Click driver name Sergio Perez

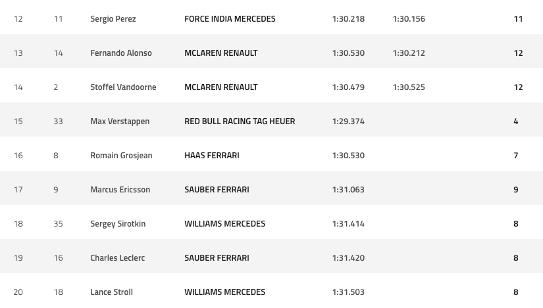(113, 19)
